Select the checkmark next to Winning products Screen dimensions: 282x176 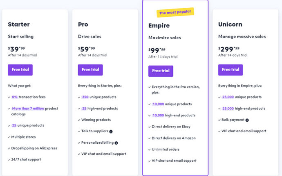[79, 120]
